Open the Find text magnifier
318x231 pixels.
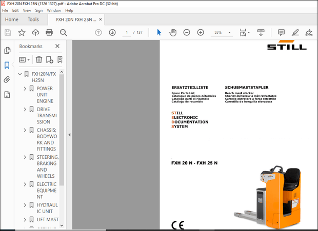point(63,32)
